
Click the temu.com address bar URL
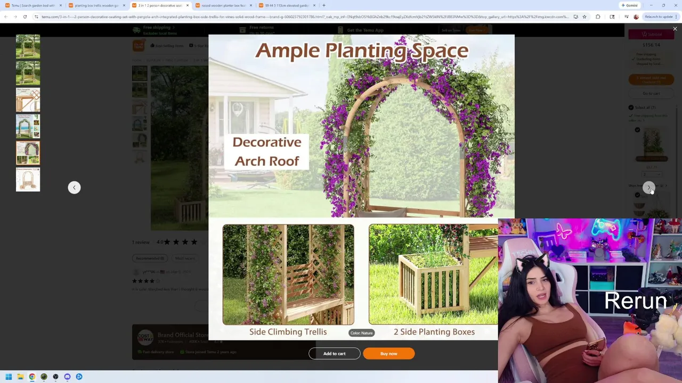pyautogui.click(x=305, y=16)
